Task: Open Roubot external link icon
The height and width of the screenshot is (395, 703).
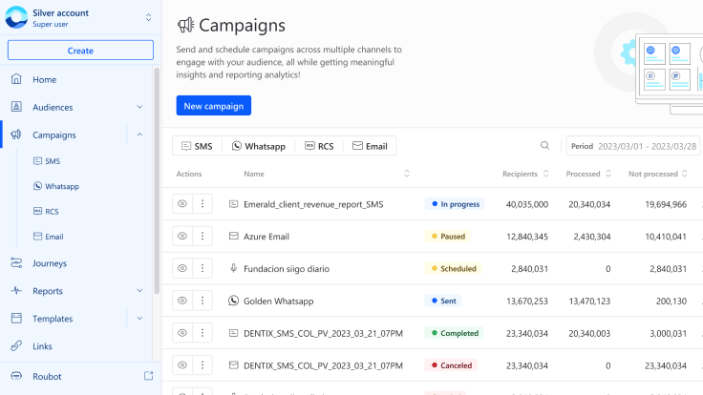Action: [148, 376]
